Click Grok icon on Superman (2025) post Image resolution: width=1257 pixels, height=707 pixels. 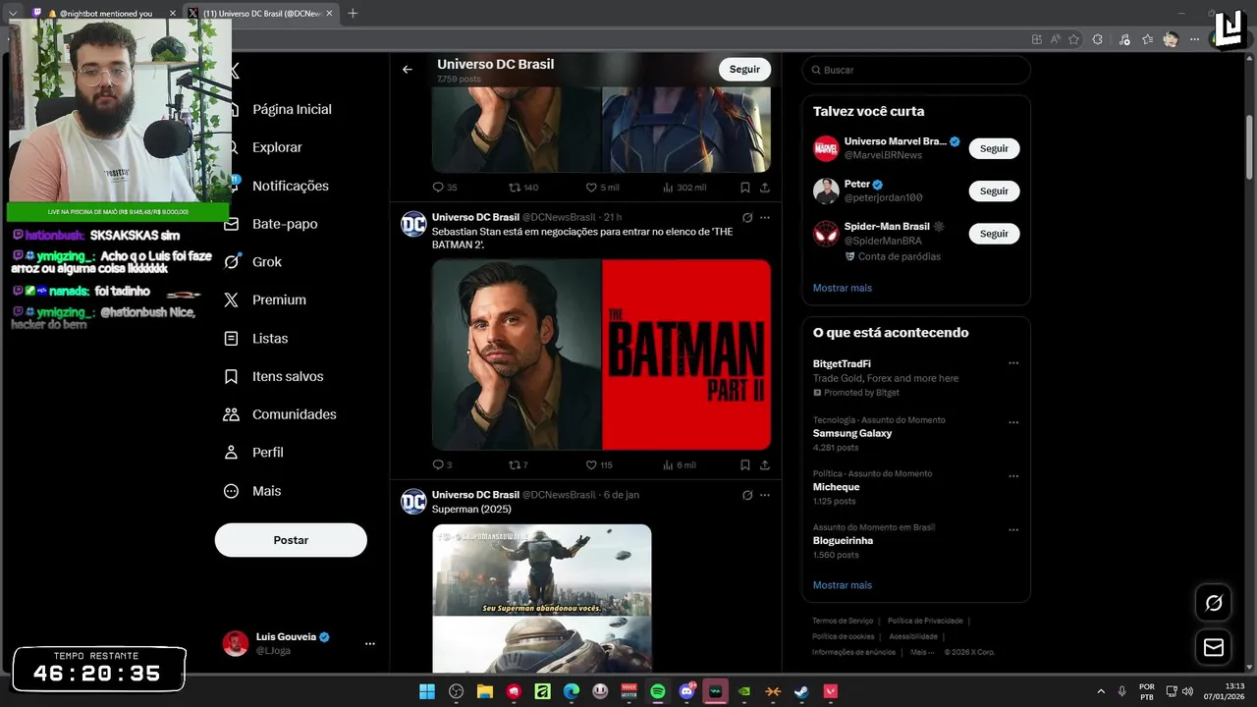[x=747, y=495]
